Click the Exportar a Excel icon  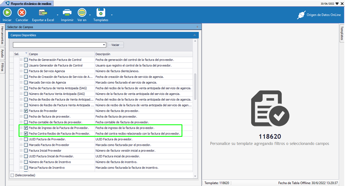(43, 13)
